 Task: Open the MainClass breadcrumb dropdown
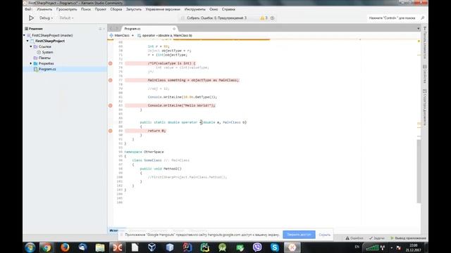pyautogui.click(x=122, y=36)
